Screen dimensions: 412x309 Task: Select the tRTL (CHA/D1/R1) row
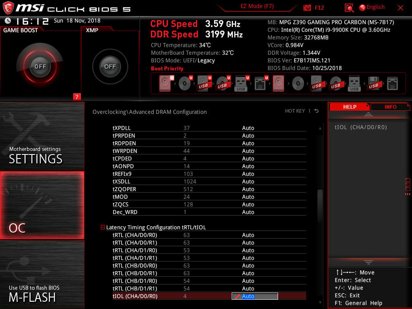click(209, 258)
